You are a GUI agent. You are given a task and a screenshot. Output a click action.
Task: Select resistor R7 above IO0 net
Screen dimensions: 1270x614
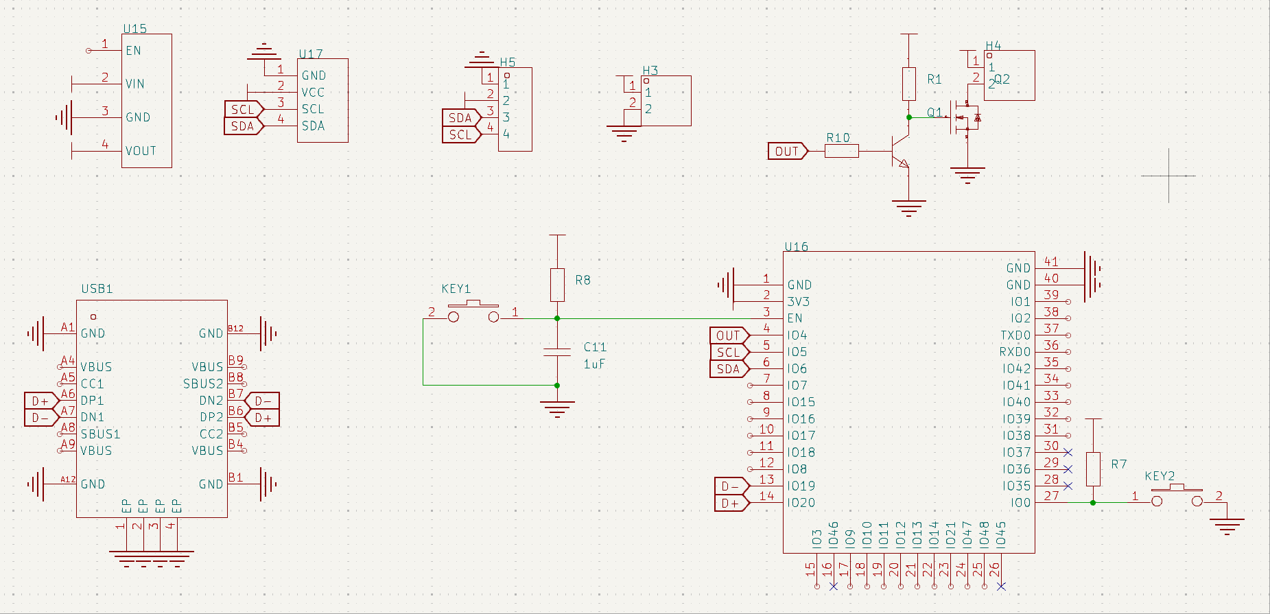pyautogui.click(x=1093, y=469)
